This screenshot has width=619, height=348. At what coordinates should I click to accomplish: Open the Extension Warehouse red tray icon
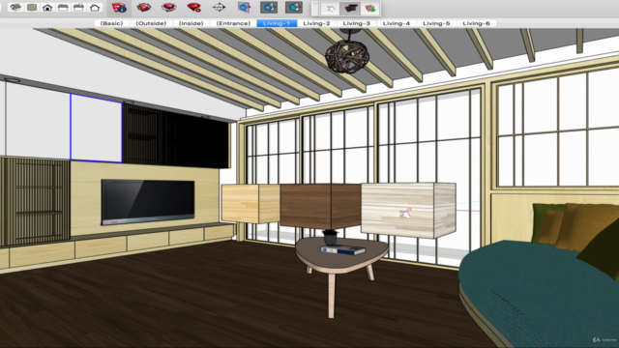[168, 7]
